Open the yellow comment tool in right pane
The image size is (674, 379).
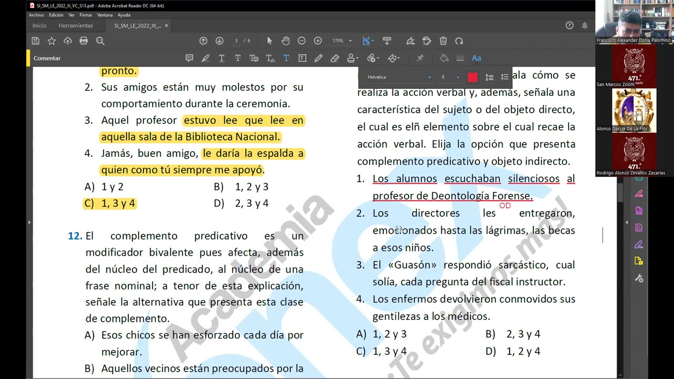click(639, 261)
